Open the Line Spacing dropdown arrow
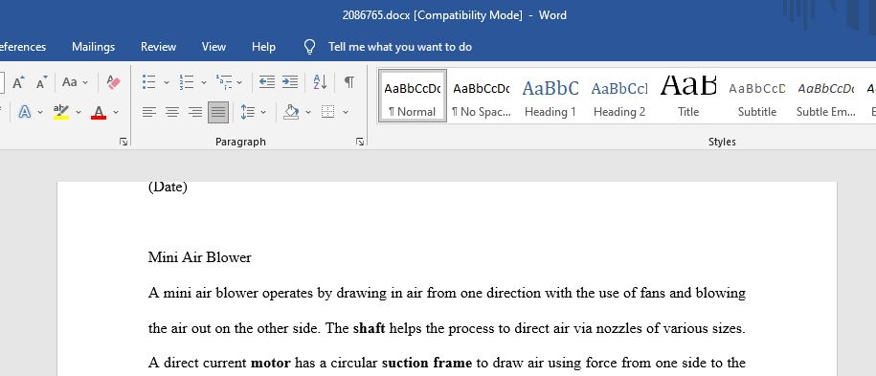 (263, 112)
